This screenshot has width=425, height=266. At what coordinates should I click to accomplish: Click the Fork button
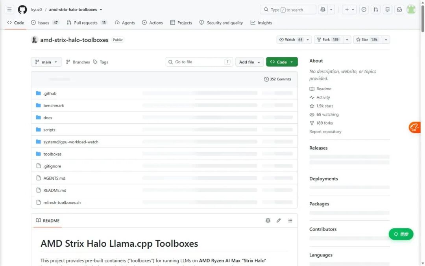(329, 40)
